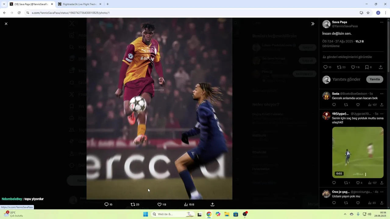Share Ooo je şag's comment
The height and width of the screenshot is (219, 390).
pos(381,203)
